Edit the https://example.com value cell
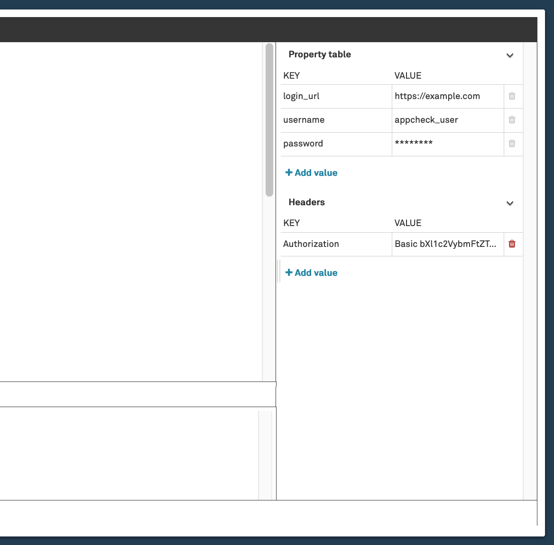The image size is (554, 545). [447, 96]
